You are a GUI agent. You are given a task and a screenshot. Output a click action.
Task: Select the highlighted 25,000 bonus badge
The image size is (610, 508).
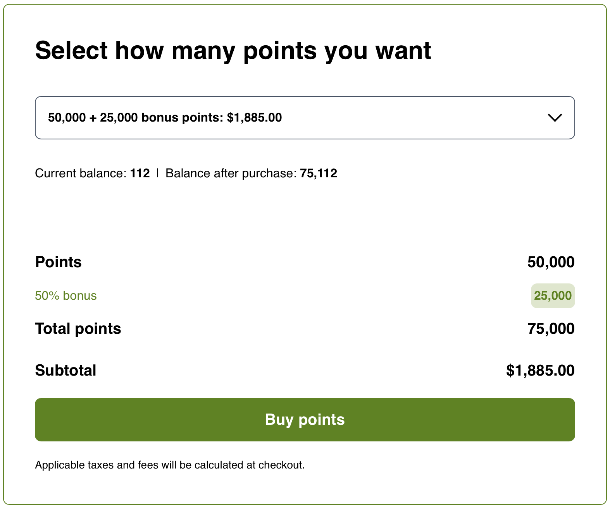coord(553,295)
